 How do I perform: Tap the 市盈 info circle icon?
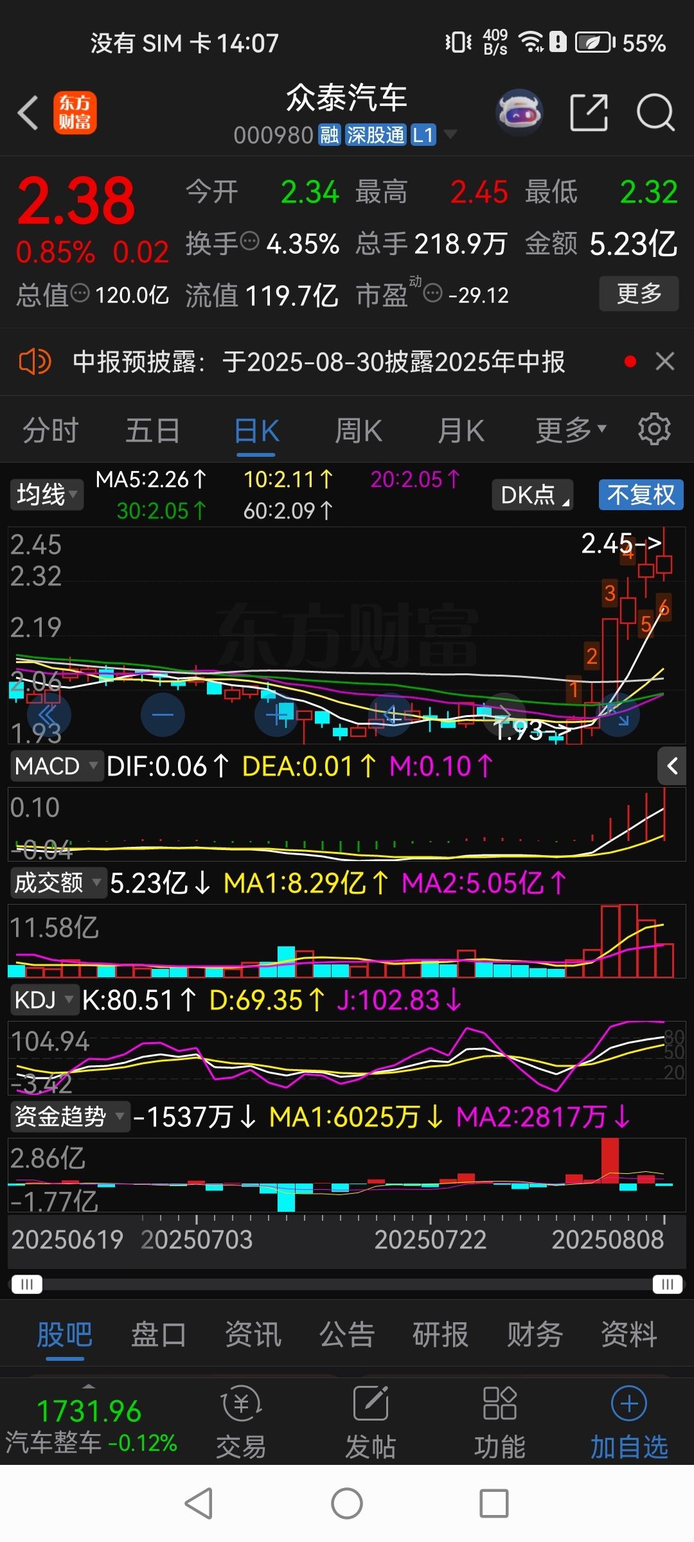click(433, 294)
